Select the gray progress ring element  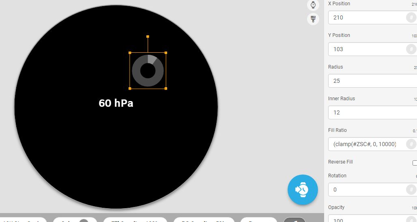(x=148, y=71)
